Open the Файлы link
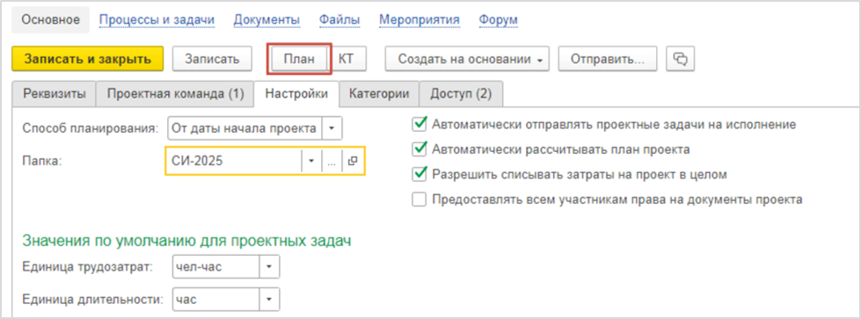The image size is (861, 319). (x=339, y=20)
